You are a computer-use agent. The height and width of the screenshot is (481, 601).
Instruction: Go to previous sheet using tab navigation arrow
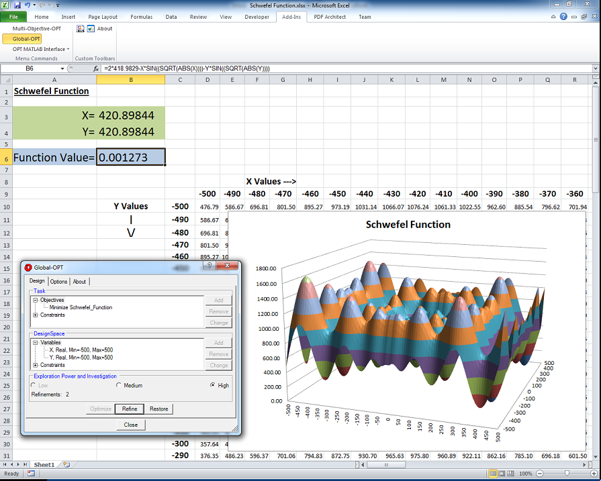tap(11, 464)
